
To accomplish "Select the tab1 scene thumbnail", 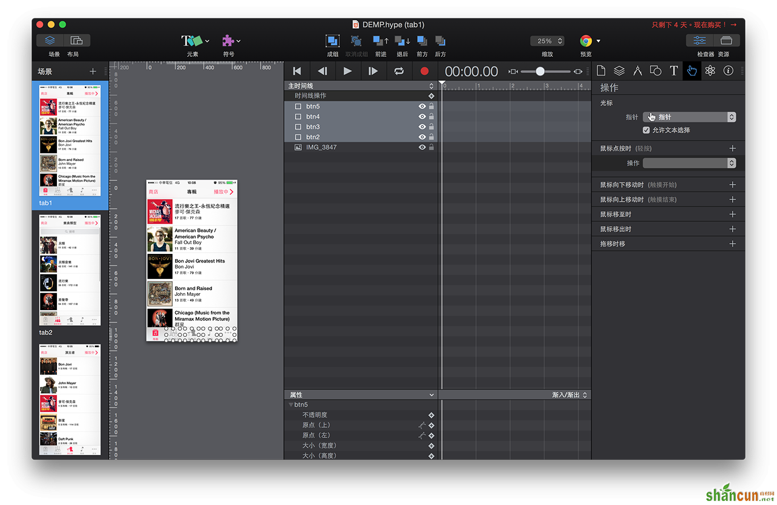I will [x=70, y=140].
